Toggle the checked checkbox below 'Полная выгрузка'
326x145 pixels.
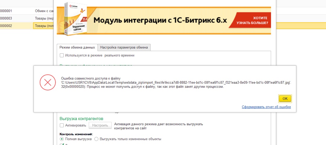(x=62, y=144)
